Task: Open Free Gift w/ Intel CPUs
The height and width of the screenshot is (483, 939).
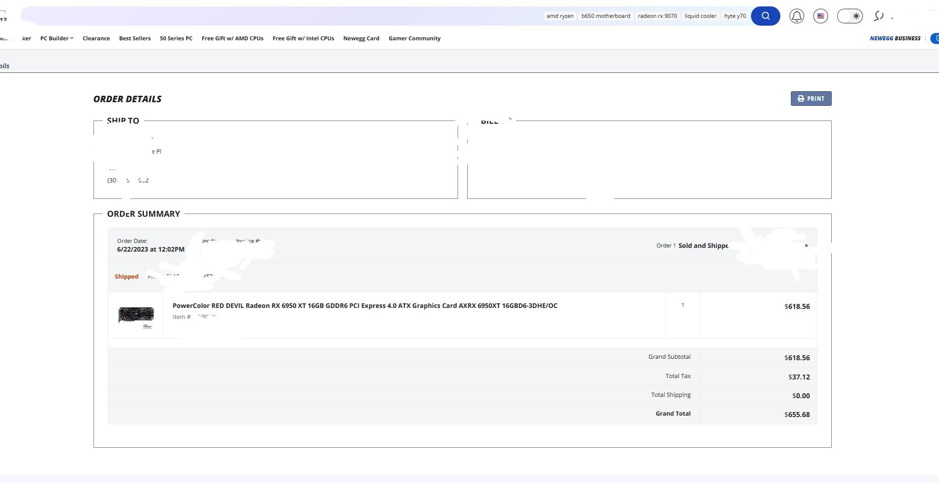Action: [303, 38]
